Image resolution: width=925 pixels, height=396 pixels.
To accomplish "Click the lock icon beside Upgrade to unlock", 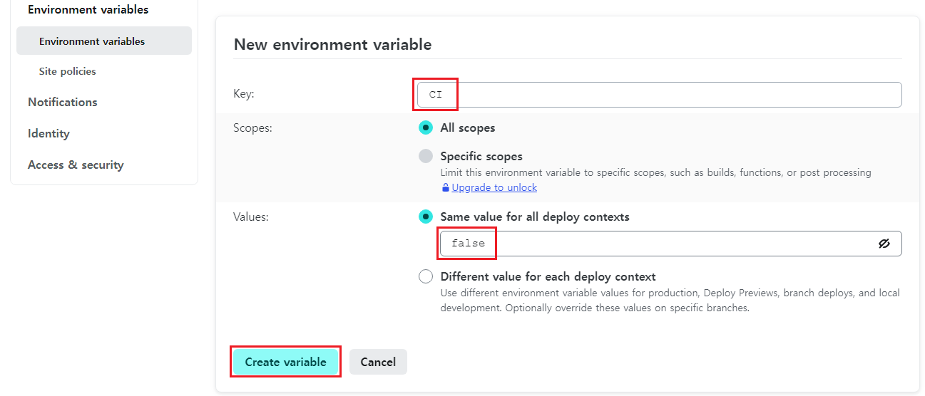I will click(445, 188).
